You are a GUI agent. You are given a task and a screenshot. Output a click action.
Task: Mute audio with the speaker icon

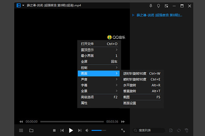pos(87,130)
